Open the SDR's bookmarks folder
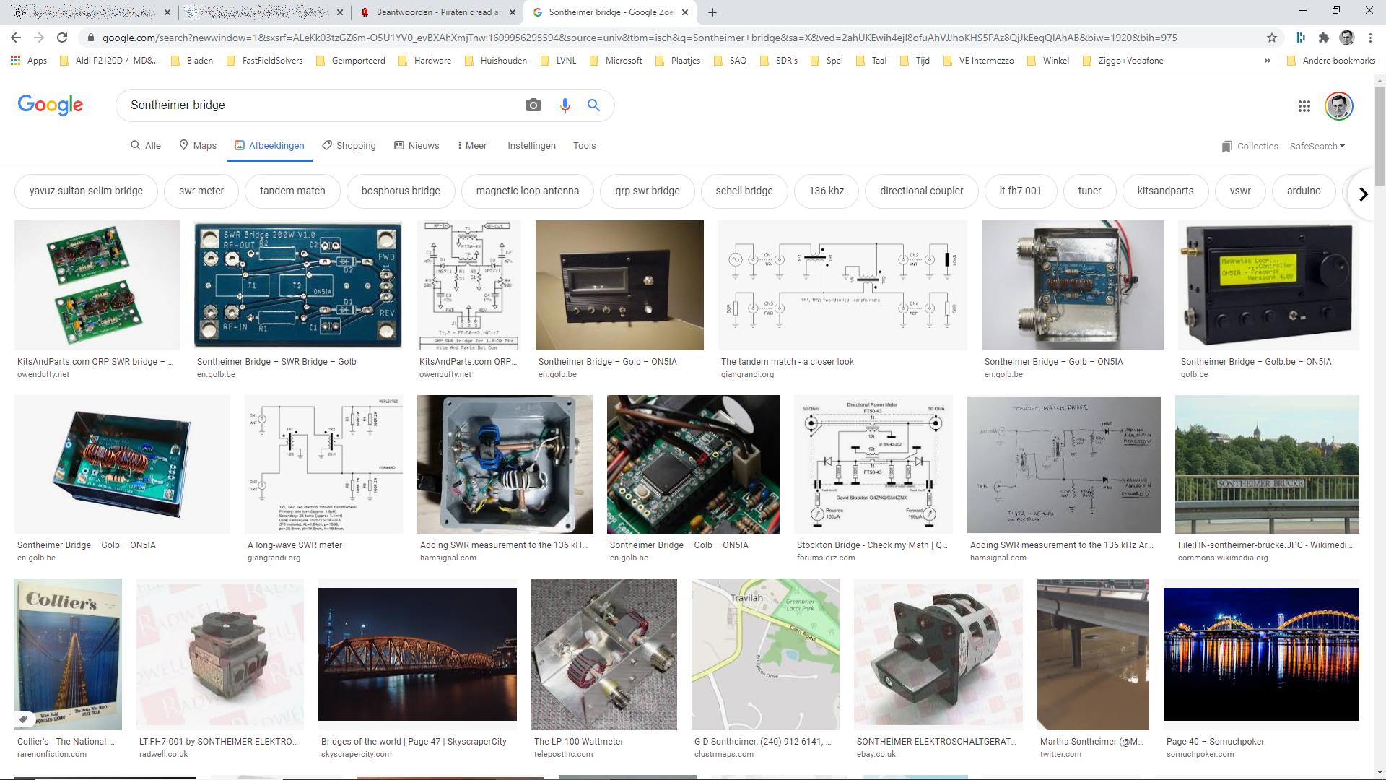The image size is (1386, 780). [x=779, y=61]
